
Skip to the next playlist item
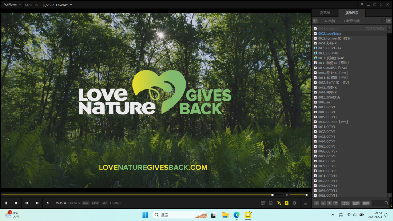click(x=37, y=203)
